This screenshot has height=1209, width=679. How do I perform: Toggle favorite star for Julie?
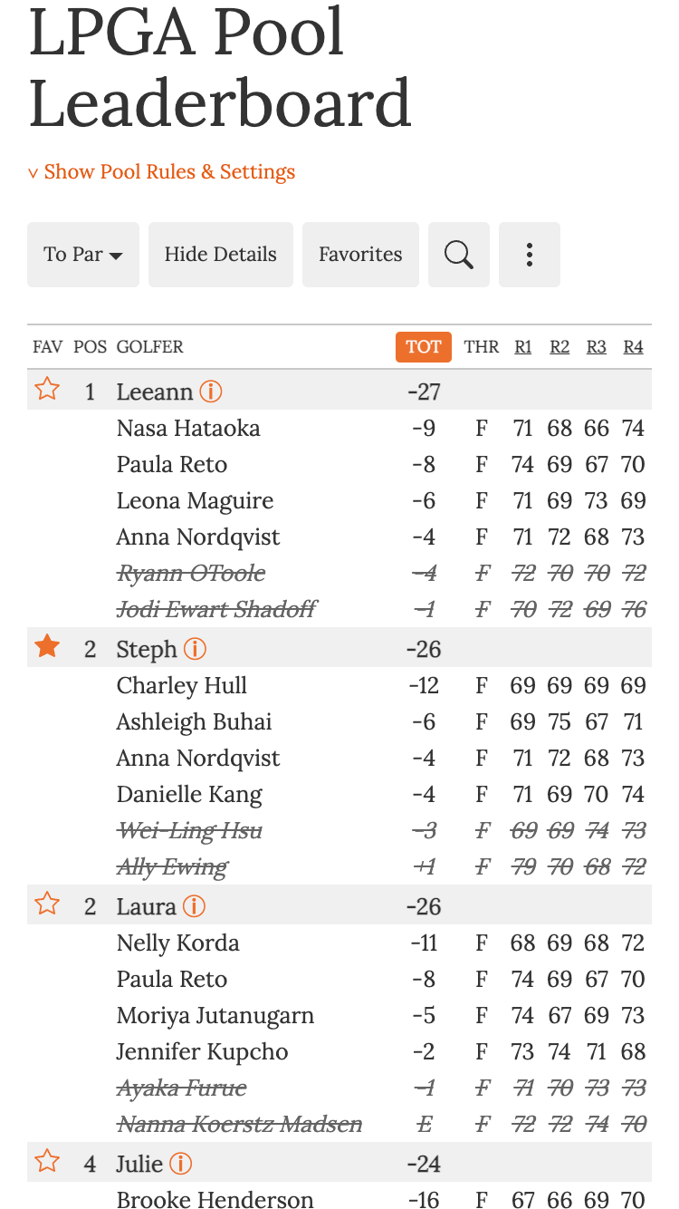pyautogui.click(x=47, y=1162)
